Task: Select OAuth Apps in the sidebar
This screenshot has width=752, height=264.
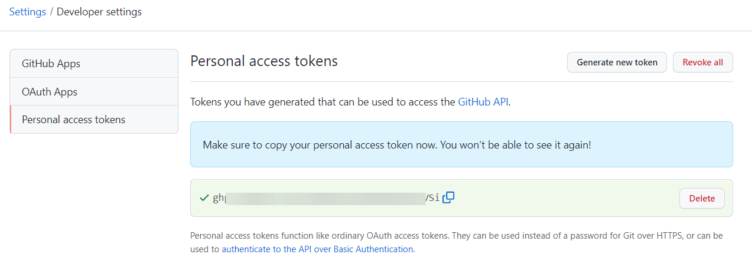Action: coord(50,92)
